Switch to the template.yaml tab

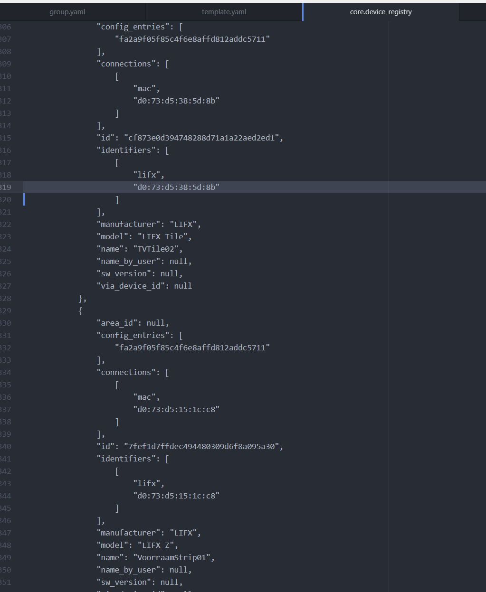pos(224,12)
